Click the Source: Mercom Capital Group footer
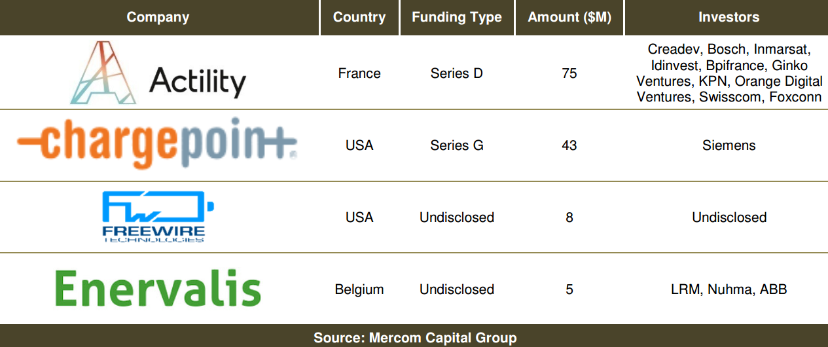 coord(415,338)
